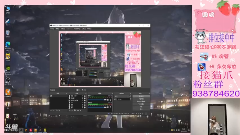Toggle visibility eye of the fifth source
This screenshot has height=135, width=240.
pyautogui.click(x=83, y=105)
